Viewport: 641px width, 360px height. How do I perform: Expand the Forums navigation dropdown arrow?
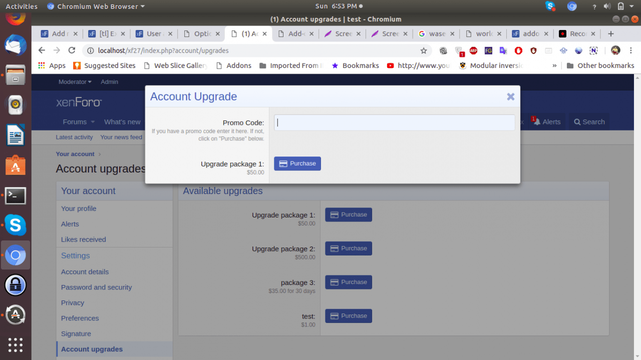point(92,122)
